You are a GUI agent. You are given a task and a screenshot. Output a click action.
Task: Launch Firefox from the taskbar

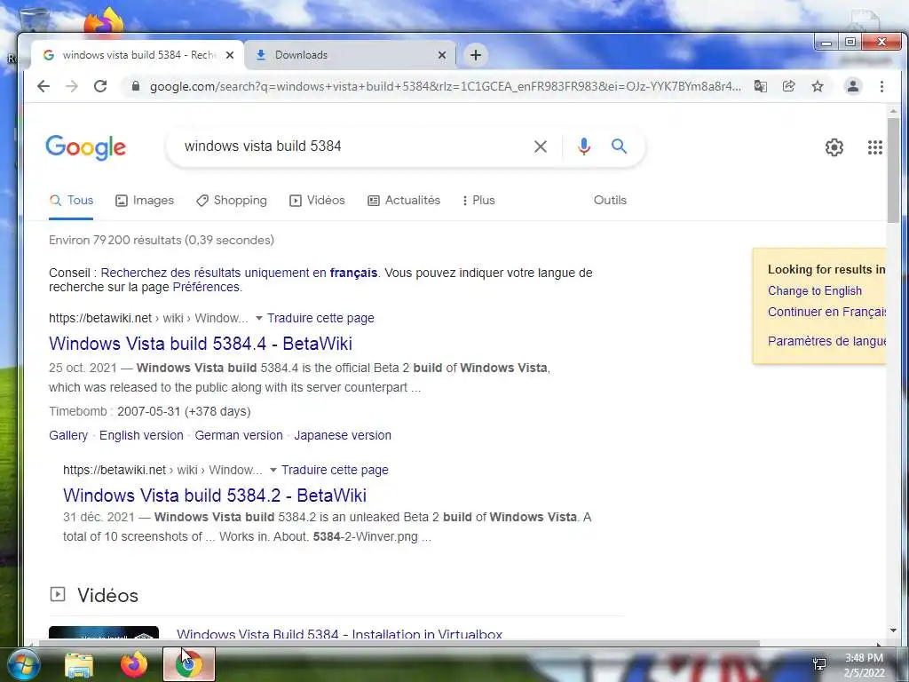133,664
